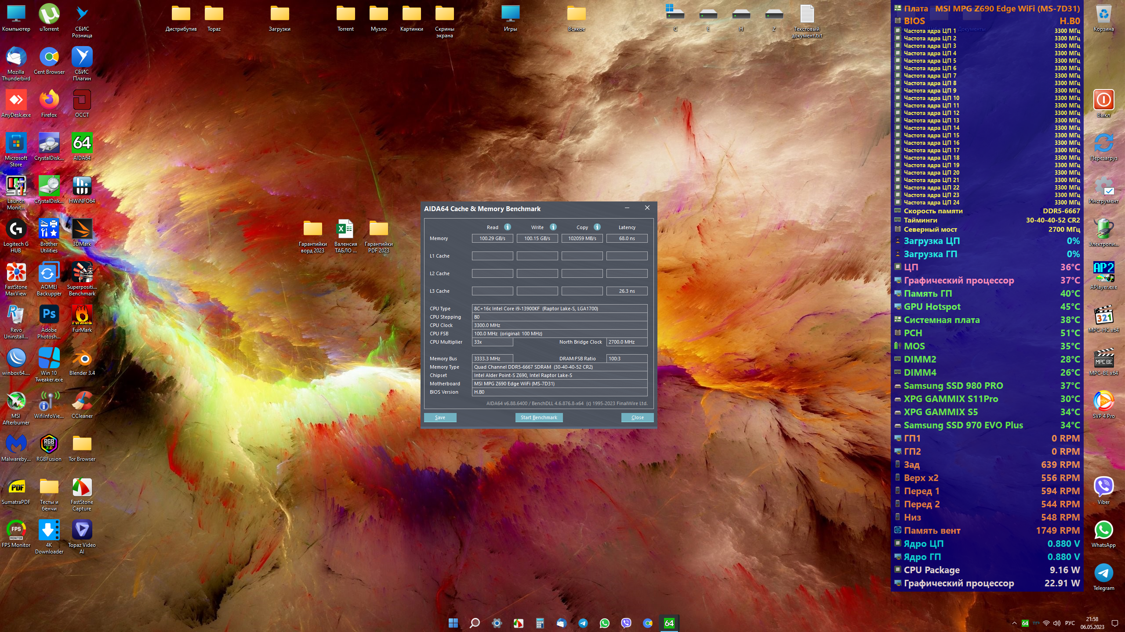Click the Memory Read result field
The height and width of the screenshot is (632, 1125).
coord(492,238)
